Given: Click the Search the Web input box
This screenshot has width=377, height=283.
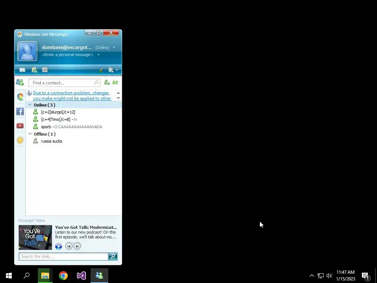Looking at the screenshot, I should click(x=63, y=256).
